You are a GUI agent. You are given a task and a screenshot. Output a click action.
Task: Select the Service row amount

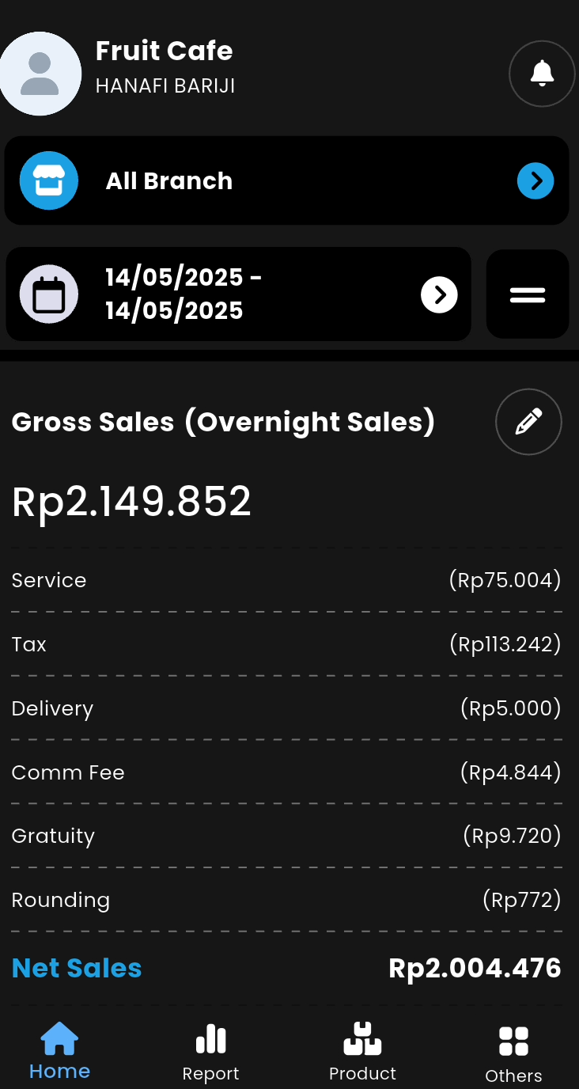pyautogui.click(x=505, y=580)
